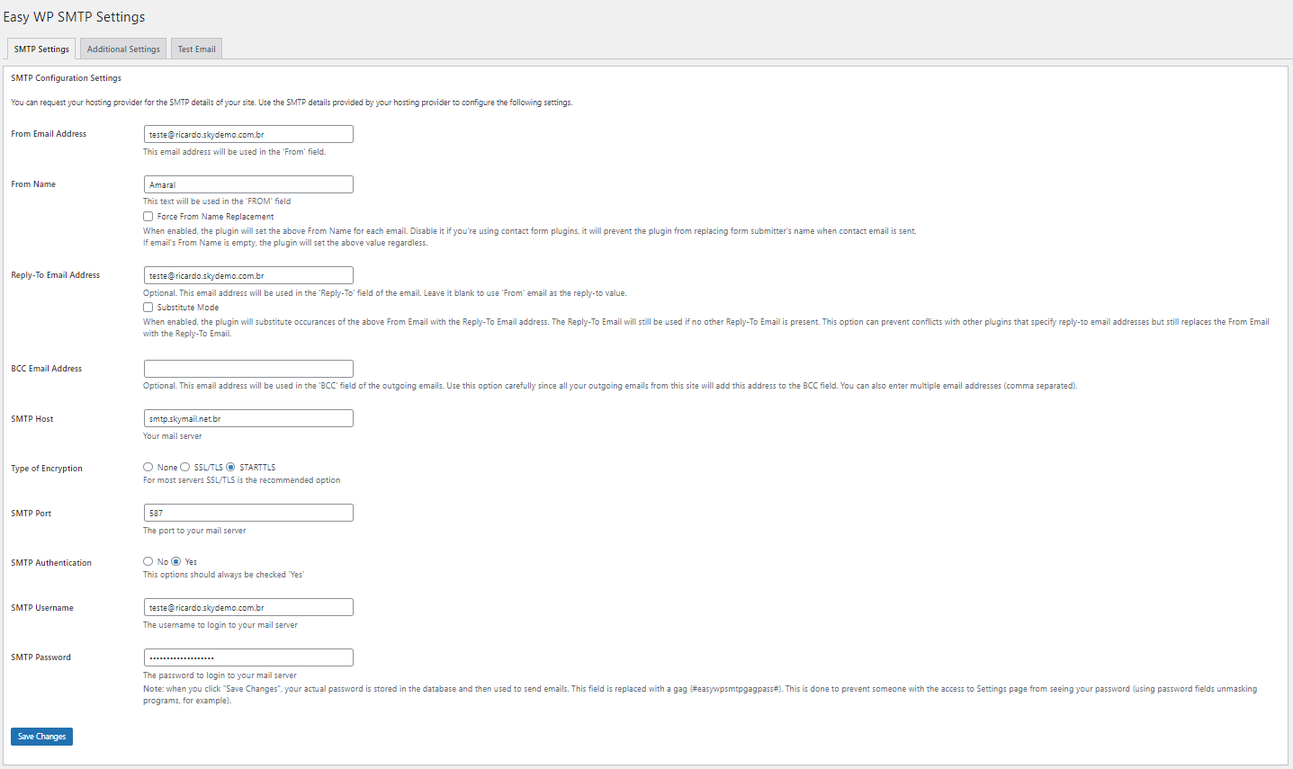Enable the Substitute Mode checkbox
Viewport: 1293px width, 769px height.
tap(148, 307)
